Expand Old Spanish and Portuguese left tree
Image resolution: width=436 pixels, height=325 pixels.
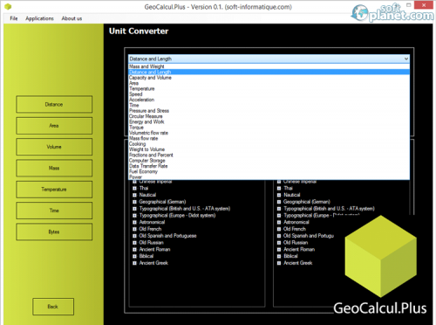click(x=134, y=236)
